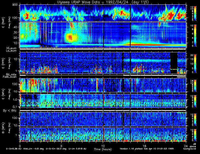The image size is (200, 154).
Task: Click the hour 18 tick label on time axis
Action: point(144,146)
